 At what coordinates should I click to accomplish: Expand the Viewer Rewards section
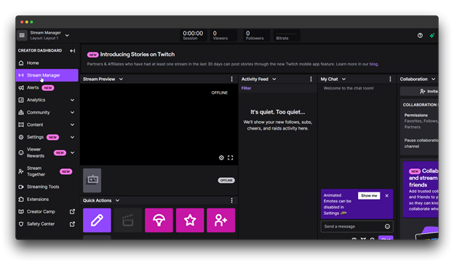72,152
